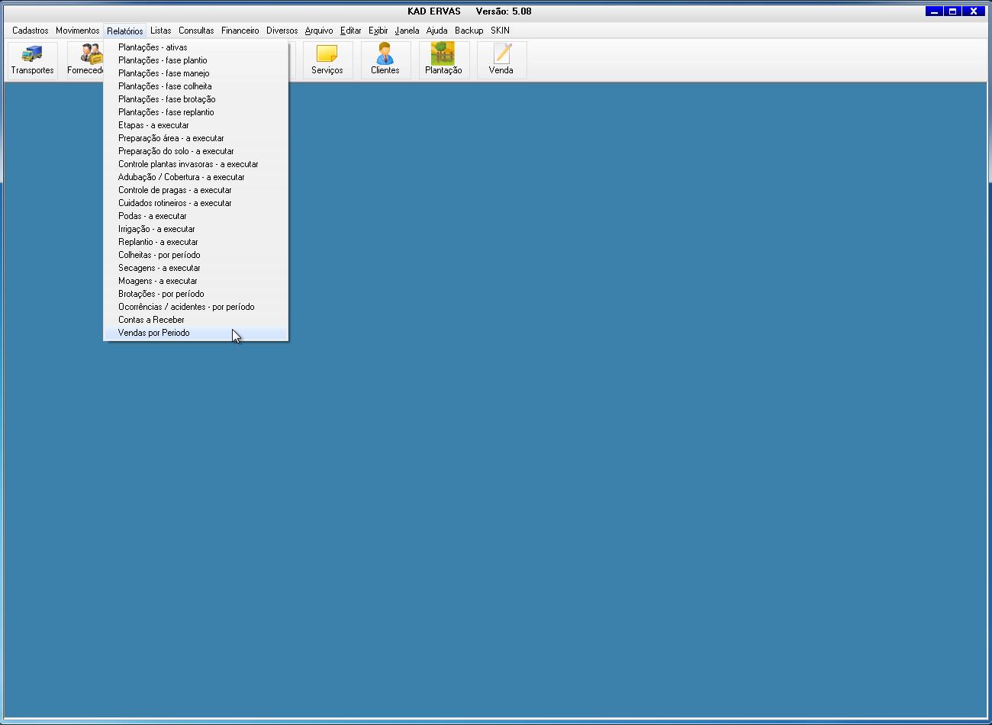
Task: Close the KAD ERVAS window
Action: coord(973,11)
